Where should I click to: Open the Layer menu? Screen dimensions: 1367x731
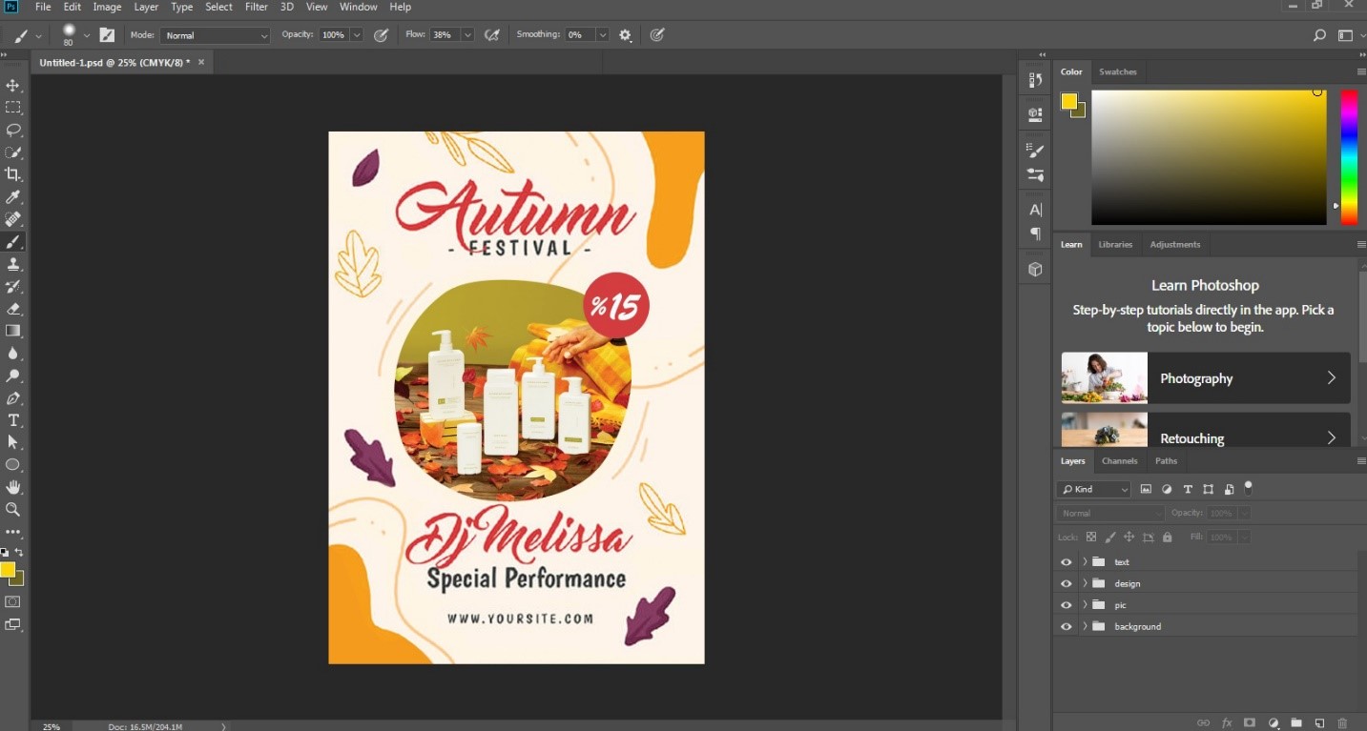[x=146, y=7]
